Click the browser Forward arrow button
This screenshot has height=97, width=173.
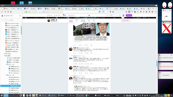click(x=5, y=12)
